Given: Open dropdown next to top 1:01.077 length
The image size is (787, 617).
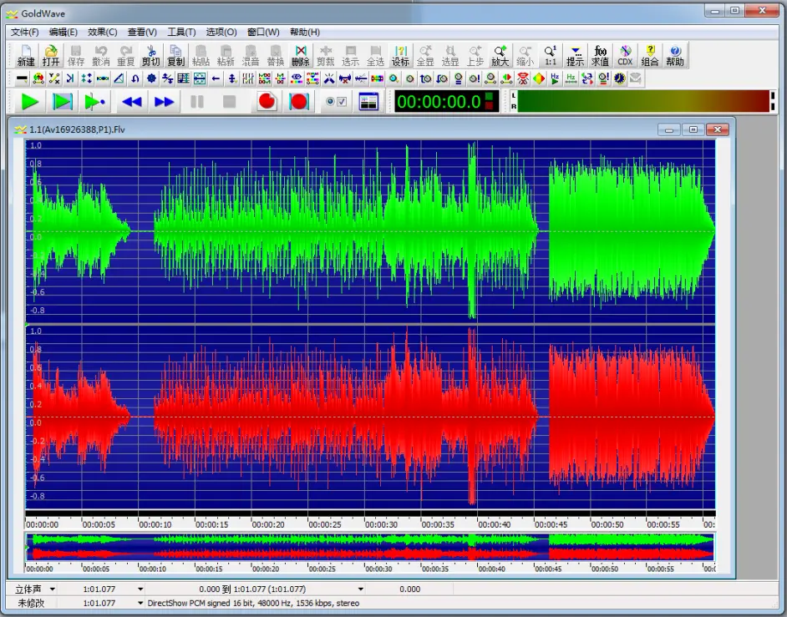Looking at the screenshot, I should click(140, 589).
